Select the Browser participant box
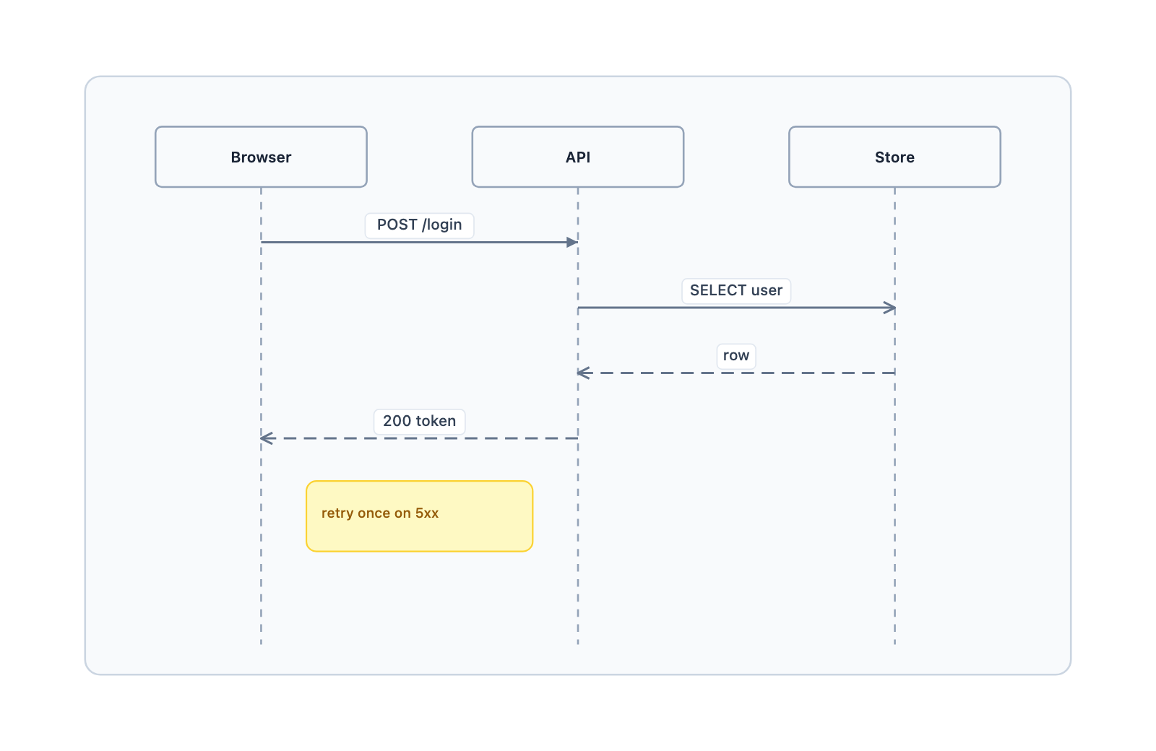1156x751 pixels. (x=261, y=157)
